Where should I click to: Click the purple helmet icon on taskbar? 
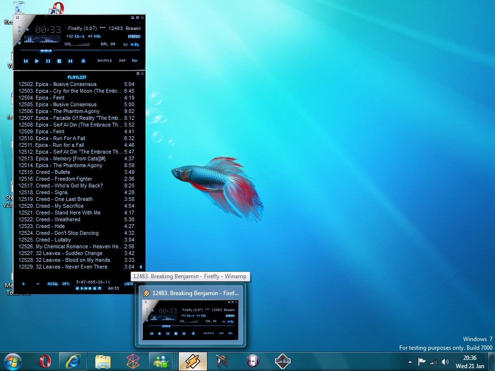click(252, 361)
